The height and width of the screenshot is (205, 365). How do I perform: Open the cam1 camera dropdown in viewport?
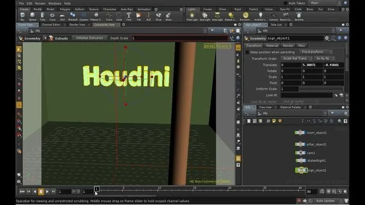225,46
